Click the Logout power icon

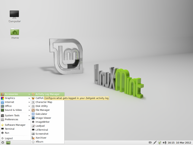pyautogui.click(x=2, y=138)
